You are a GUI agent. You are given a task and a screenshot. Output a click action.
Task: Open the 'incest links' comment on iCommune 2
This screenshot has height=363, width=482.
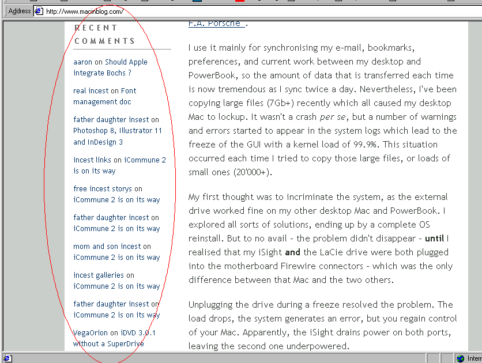click(x=119, y=165)
